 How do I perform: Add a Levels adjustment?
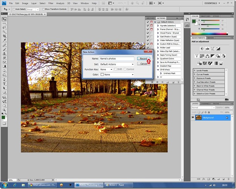click(x=207, y=49)
